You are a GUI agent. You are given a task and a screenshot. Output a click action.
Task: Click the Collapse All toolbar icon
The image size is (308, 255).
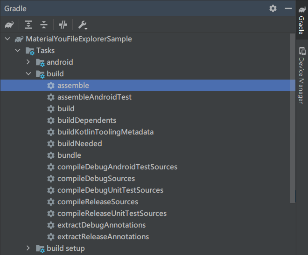pos(44,25)
